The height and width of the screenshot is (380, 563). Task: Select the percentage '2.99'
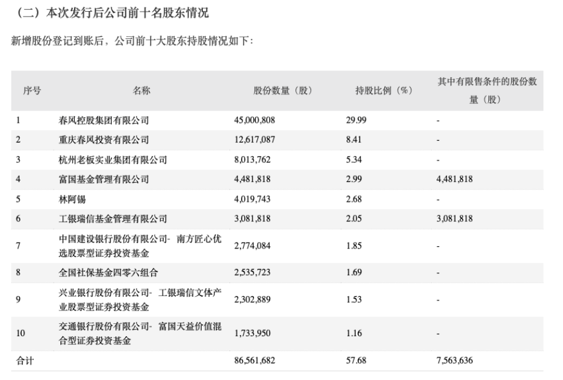coord(354,180)
